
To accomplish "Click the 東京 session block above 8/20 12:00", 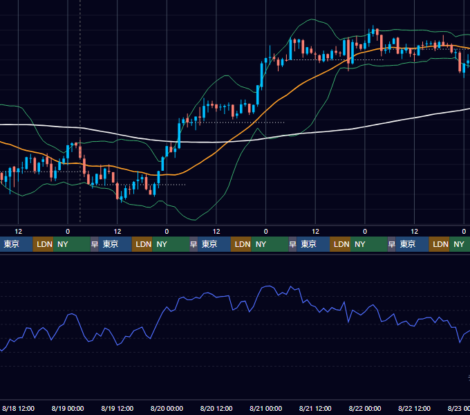I will pyautogui.click(x=214, y=244).
